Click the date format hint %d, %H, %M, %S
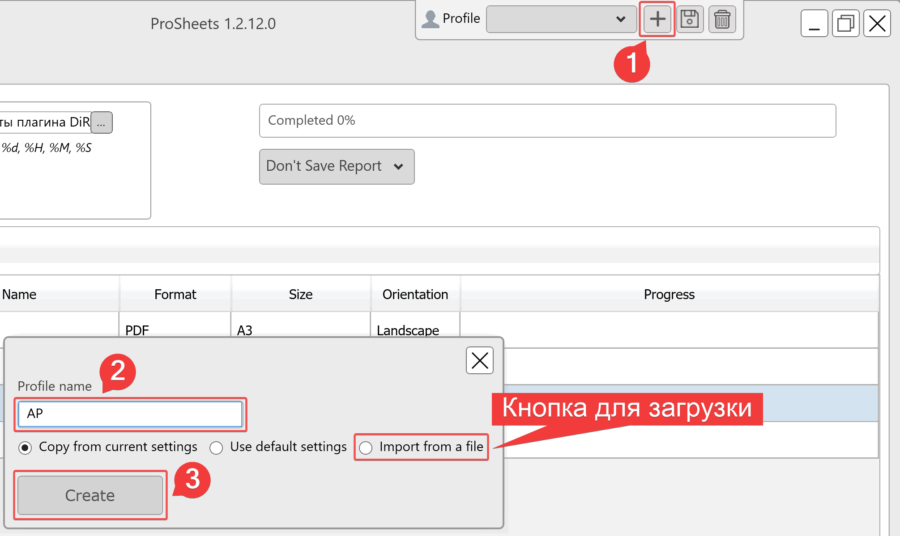 pos(47,148)
